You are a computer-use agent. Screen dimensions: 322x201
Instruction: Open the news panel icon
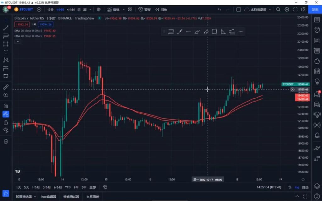click(x=317, y=41)
